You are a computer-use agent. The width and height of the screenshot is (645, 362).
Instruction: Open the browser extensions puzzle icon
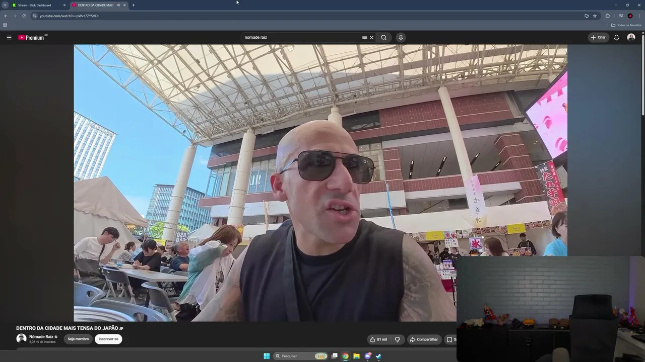(607, 16)
